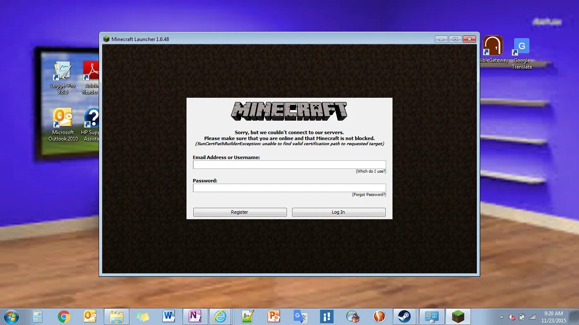The height and width of the screenshot is (325, 579).
Task: Open the BibleGateway desktop shortcut
Action: point(493,49)
